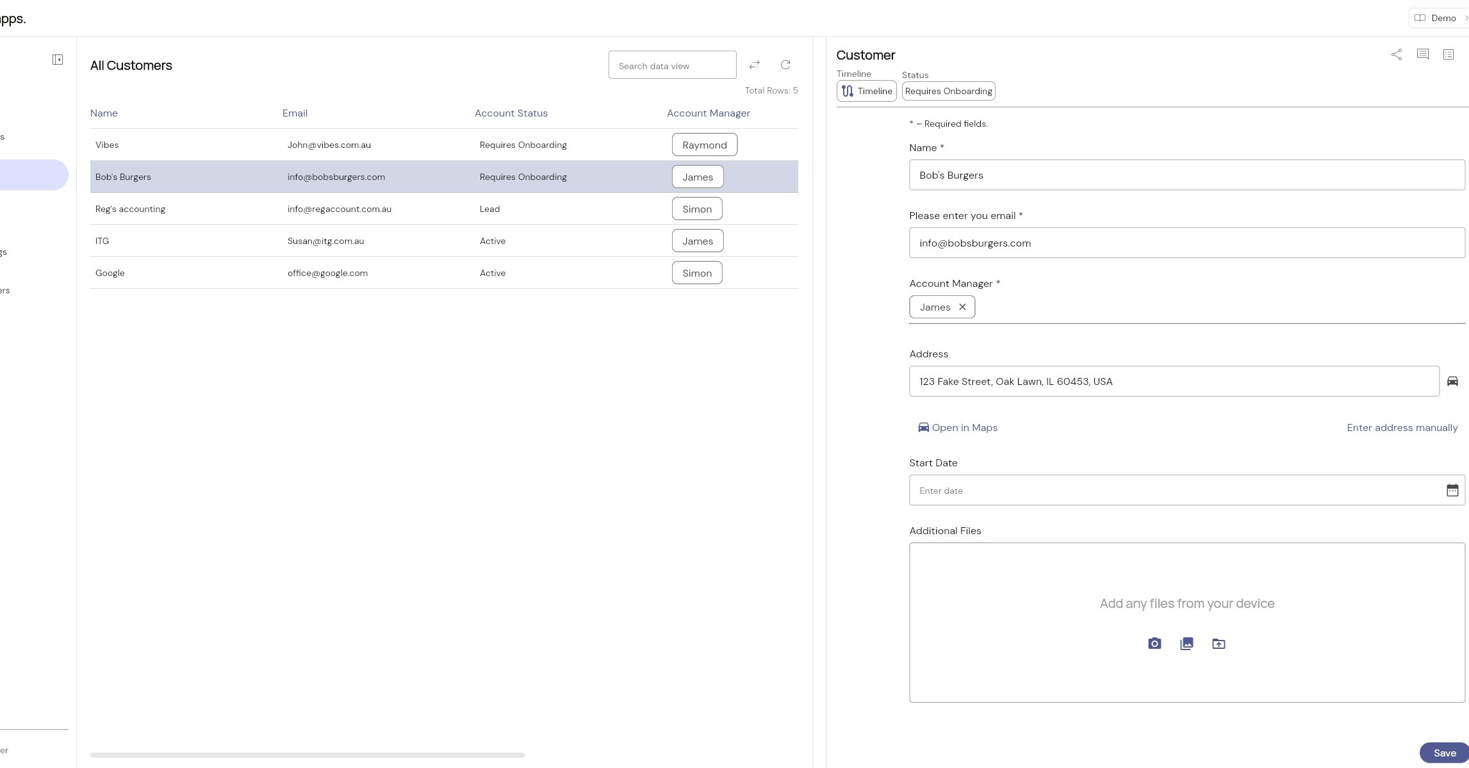1469x768 pixels.
Task: Click the horizontal scrollbar under the table
Action: [308, 755]
